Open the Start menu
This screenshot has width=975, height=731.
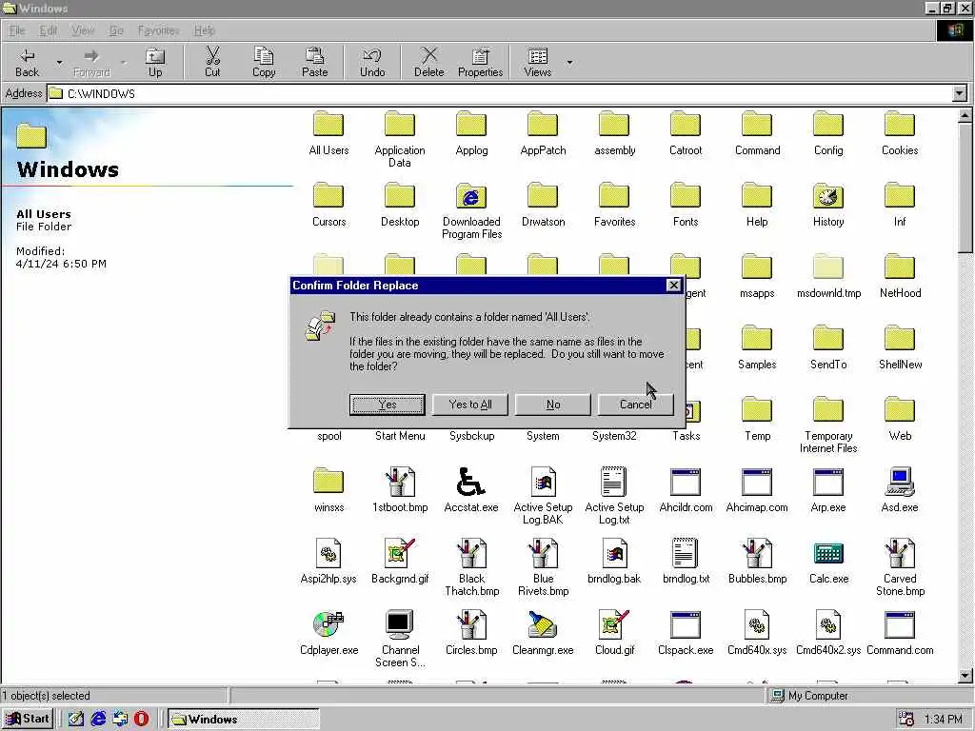coord(27,720)
